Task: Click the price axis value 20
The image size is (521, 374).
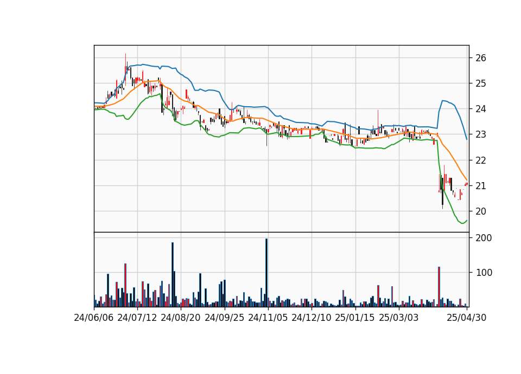Action: point(481,211)
